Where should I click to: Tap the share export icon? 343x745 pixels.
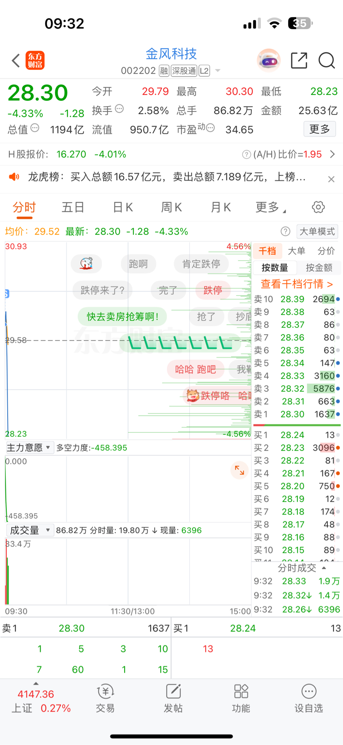[x=299, y=60]
